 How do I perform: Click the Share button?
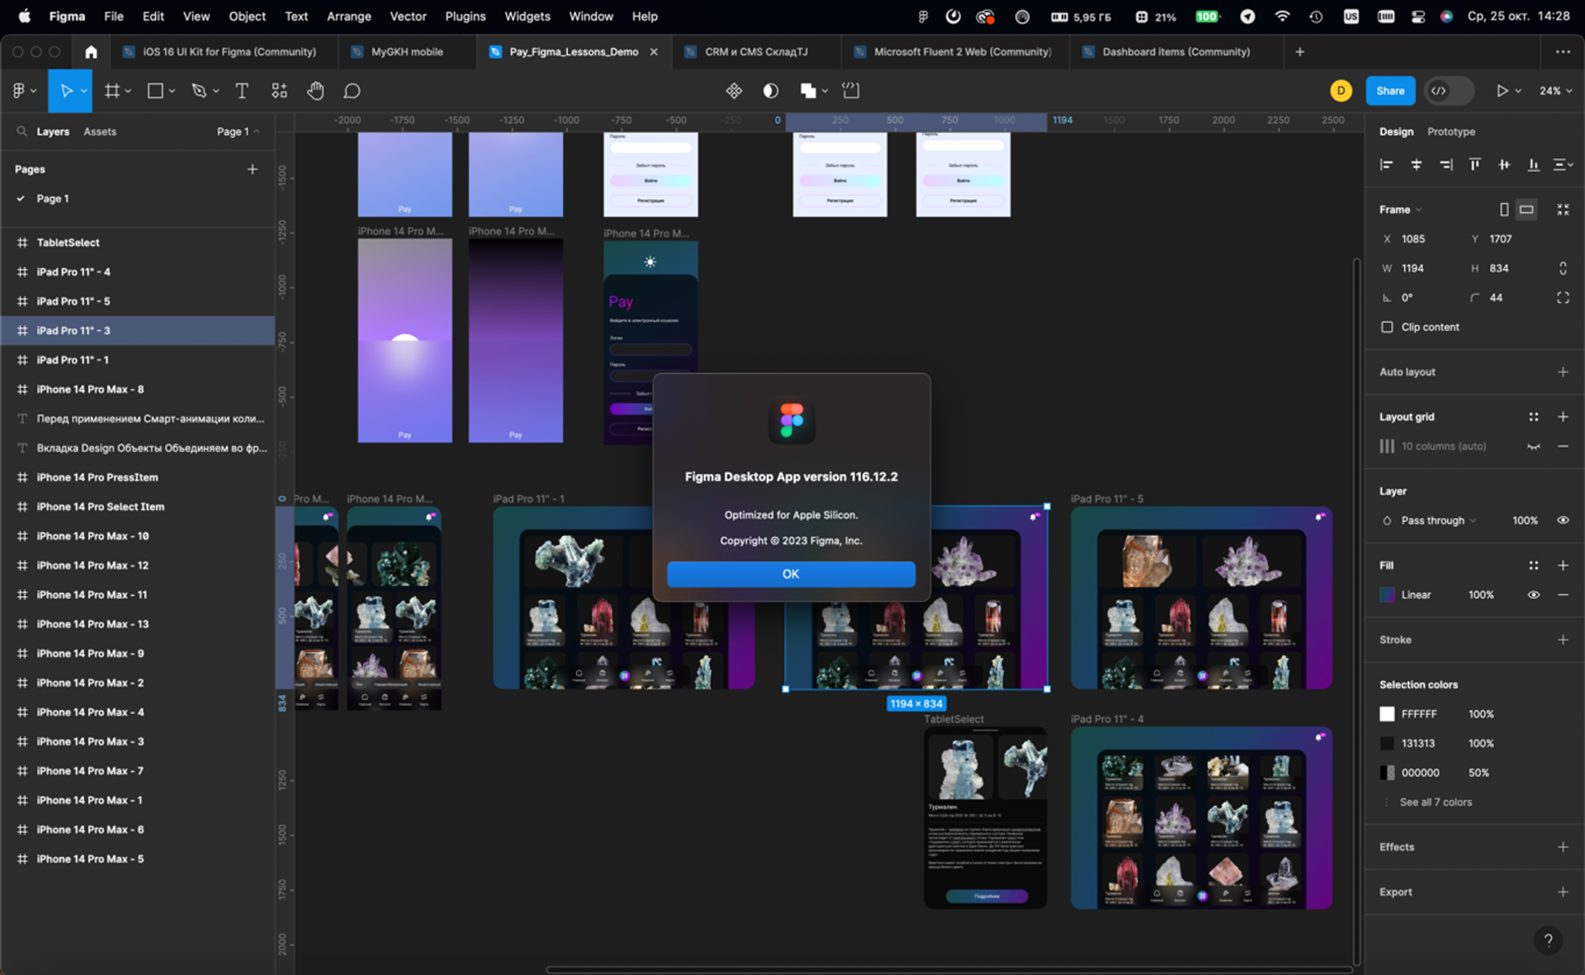coord(1390,91)
